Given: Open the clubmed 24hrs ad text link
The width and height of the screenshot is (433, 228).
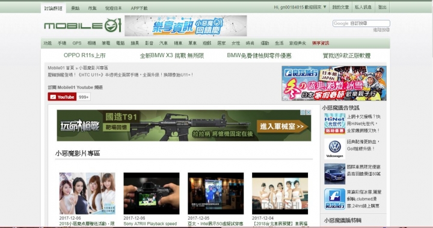Looking at the screenshot, I should (363, 199).
